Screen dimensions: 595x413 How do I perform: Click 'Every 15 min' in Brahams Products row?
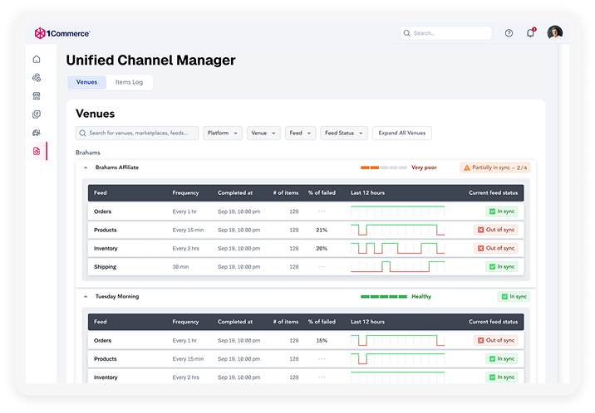pos(188,231)
